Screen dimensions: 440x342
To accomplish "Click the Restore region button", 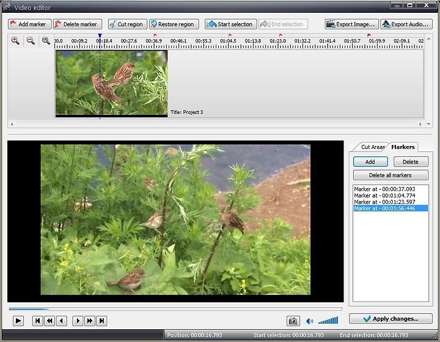I will (x=174, y=24).
